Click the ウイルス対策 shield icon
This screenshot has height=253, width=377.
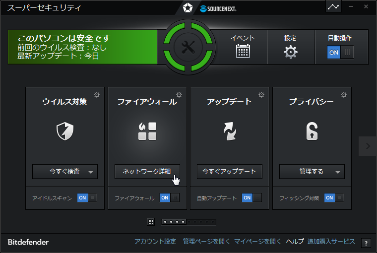coord(65,131)
